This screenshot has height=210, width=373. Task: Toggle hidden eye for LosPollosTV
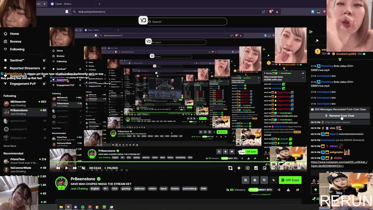[x=45, y=129]
